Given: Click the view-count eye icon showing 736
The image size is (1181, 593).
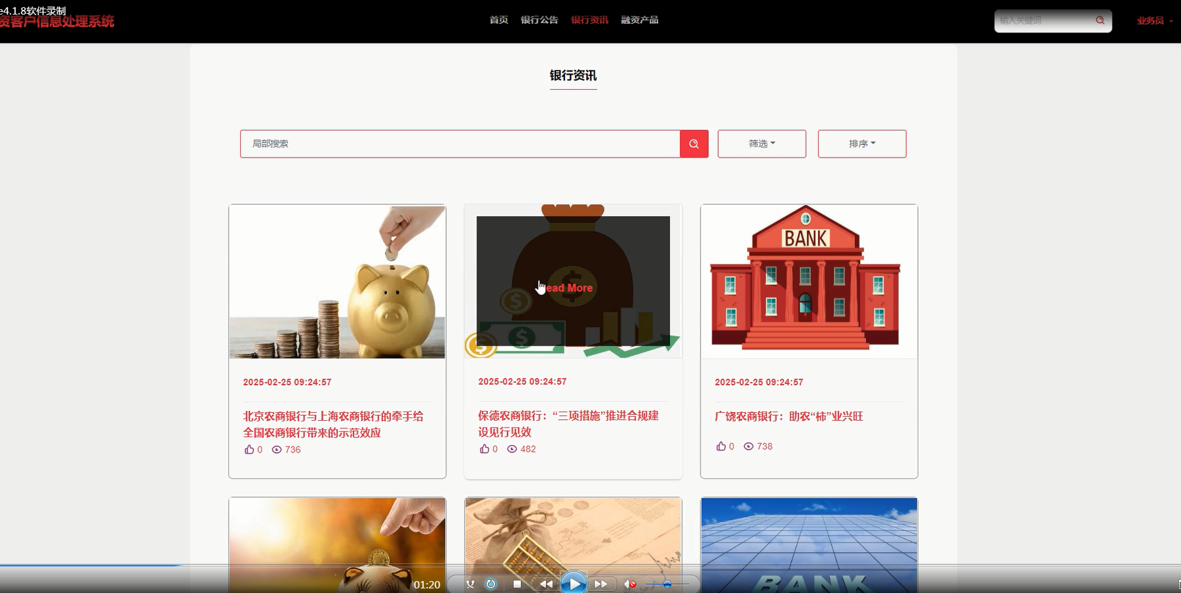Looking at the screenshot, I should click(x=277, y=450).
